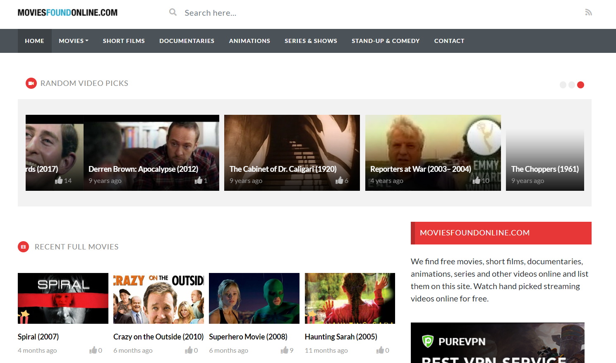Open Documentaries section
616x363 pixels.
click(187, 41)
